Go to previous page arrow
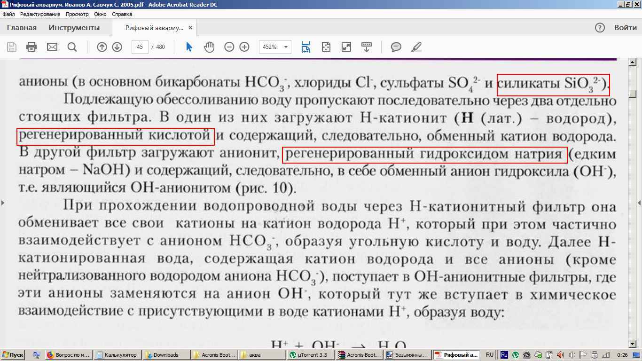Viewport: 642px width, 361px height. 102,47
